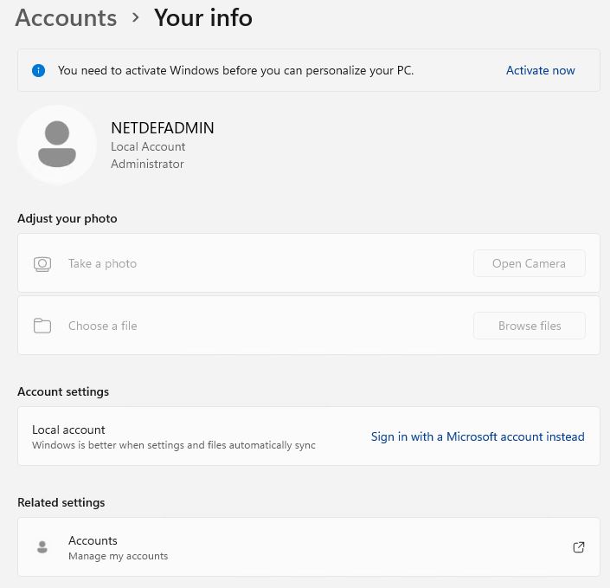Click the camera icon beside Take a photo

tap(42, 264)
